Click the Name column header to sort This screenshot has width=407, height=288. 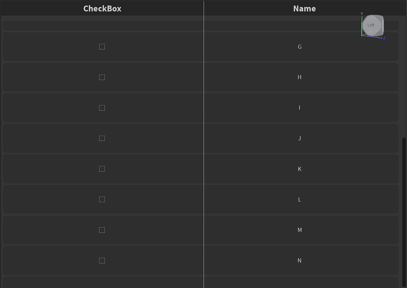click(304, 8)
